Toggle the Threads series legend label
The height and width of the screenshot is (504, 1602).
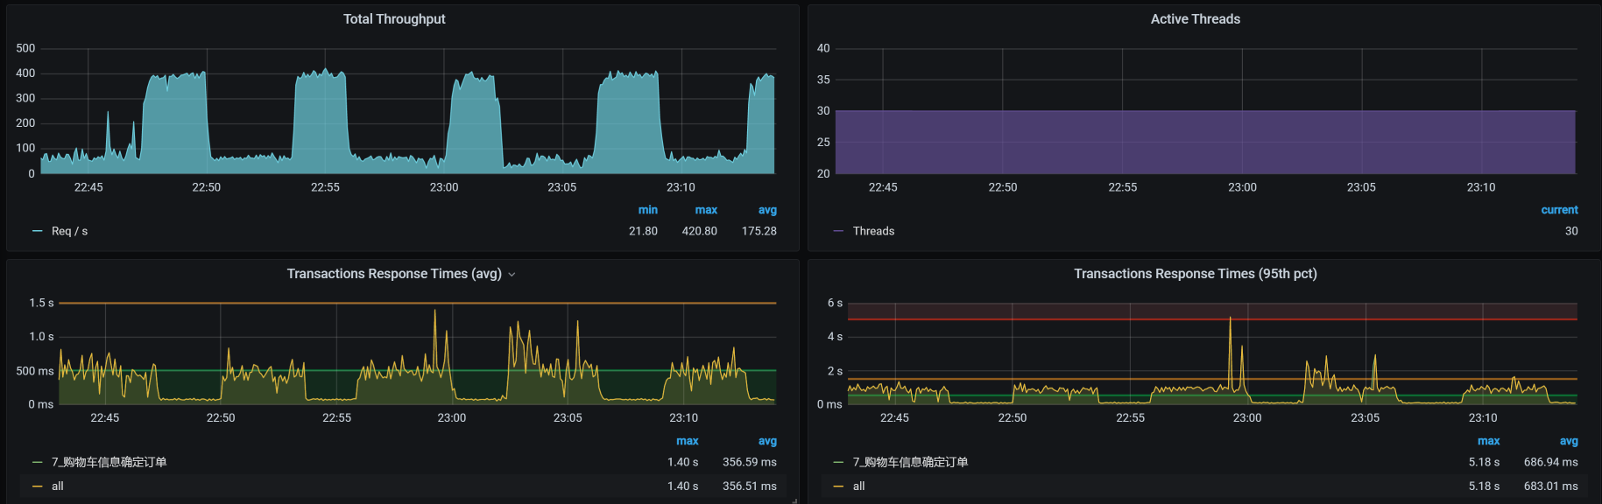[873, 231]
